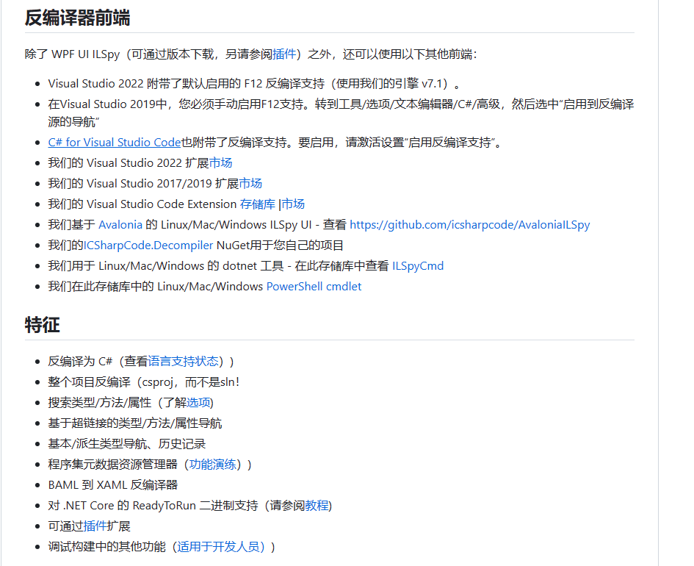Image resolution: width=694 pixels, height=566 pixels.
Task: Click text '我们用于 Linux/Mac/Windows 的 dotnet 工具'
Action: tap(166, 266)
